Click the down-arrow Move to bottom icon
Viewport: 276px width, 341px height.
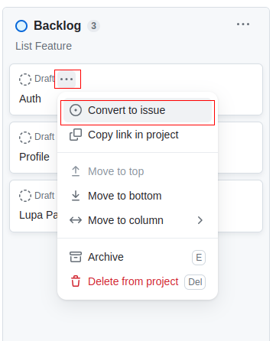click(76, 196)
